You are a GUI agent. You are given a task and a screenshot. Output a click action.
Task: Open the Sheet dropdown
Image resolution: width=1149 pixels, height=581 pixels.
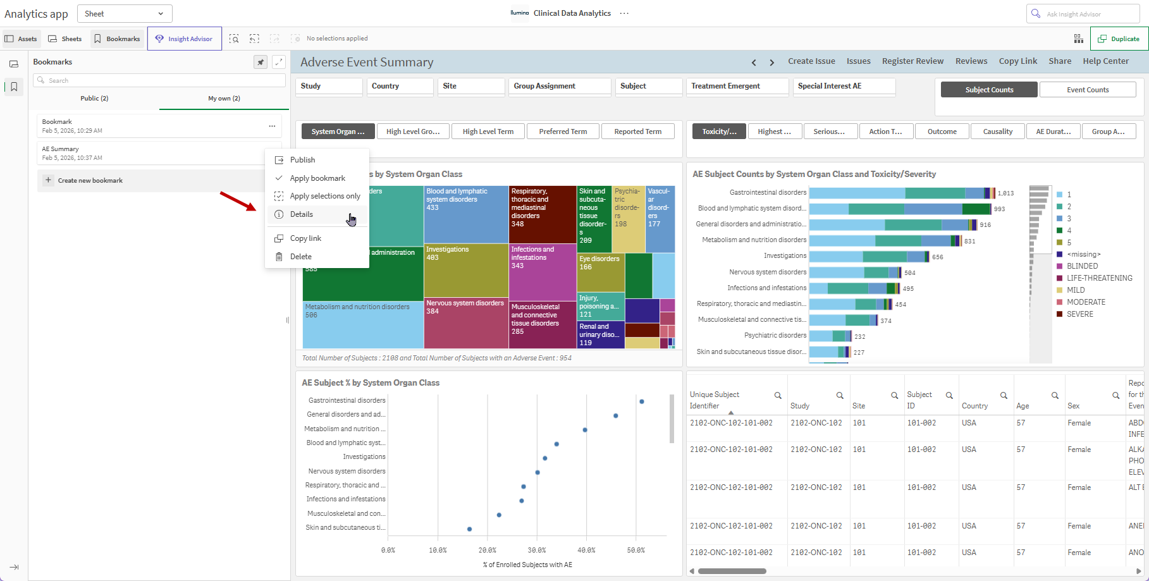(x=125, y=13)
